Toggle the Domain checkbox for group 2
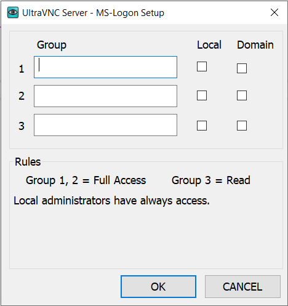The width and height of the screenshot is (288, 306). [x=242, y=95]
